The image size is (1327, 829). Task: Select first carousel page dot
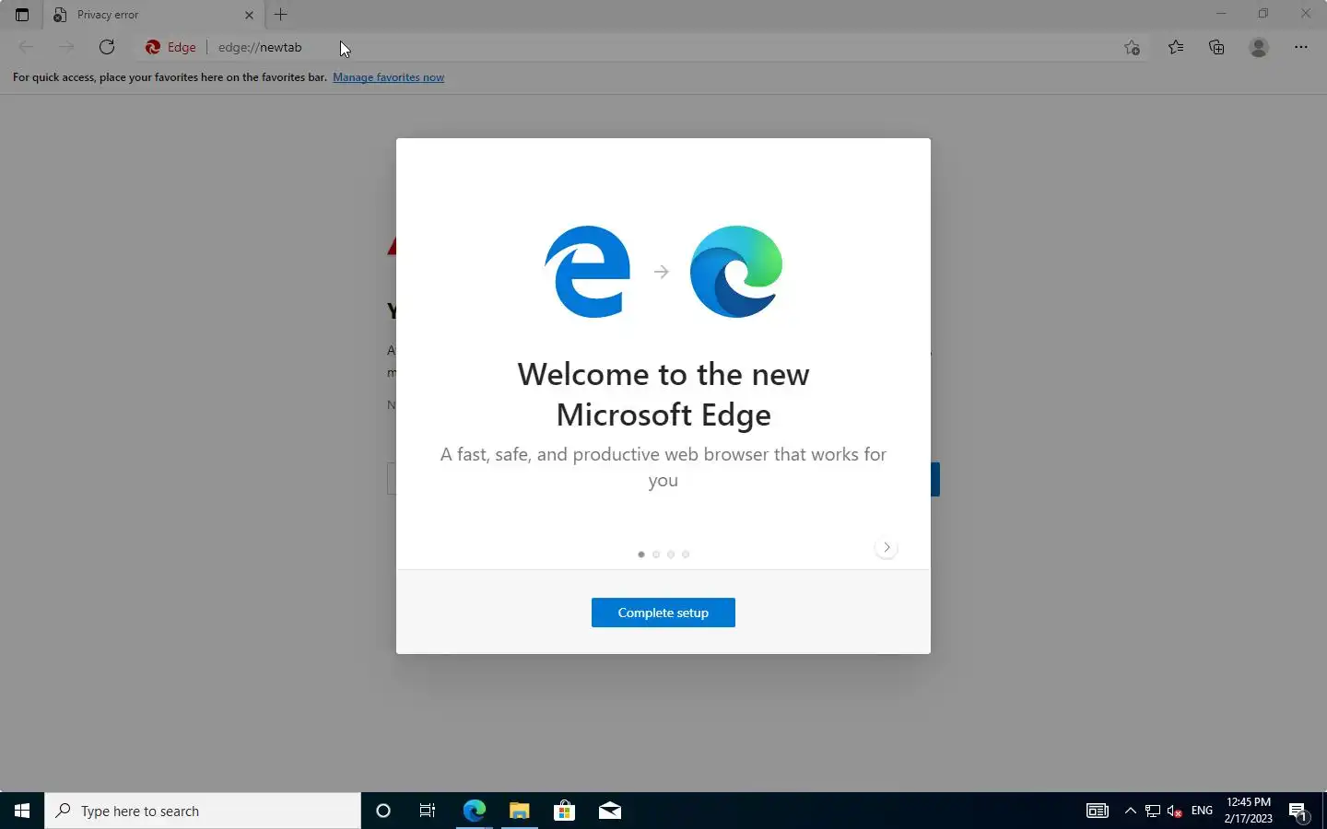tap(641, 555)
